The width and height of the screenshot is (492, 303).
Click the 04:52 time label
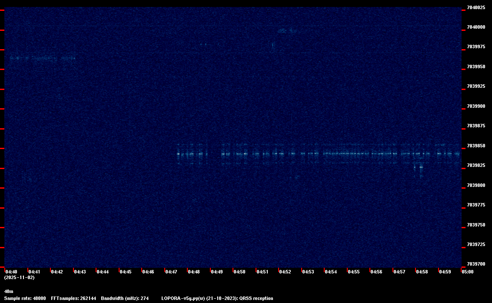click(285, 272)
